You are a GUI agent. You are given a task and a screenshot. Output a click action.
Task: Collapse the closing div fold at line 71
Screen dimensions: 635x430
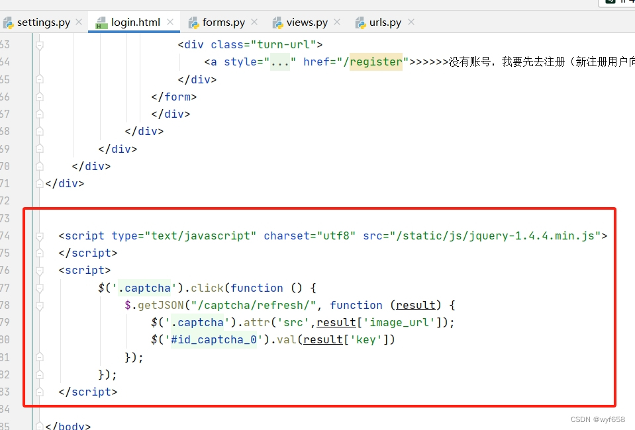point(40,183)
